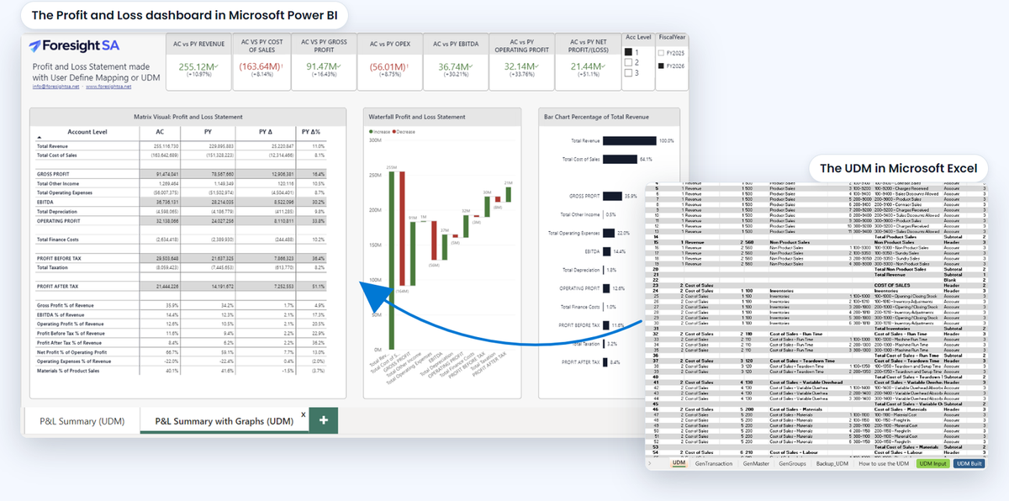The image size is (1009, 501).
Task: Select the AC vs PY Gross Profit card
Action: click(x=323, y=61)
